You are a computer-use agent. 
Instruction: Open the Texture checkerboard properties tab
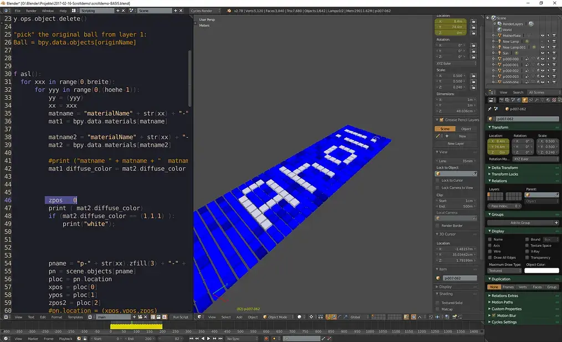click(554, 100)
